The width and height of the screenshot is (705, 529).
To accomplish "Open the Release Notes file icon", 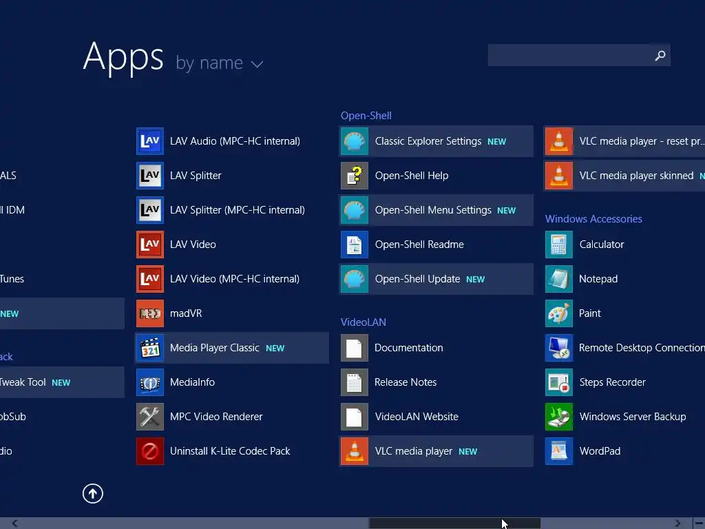I will coord(355,382).
